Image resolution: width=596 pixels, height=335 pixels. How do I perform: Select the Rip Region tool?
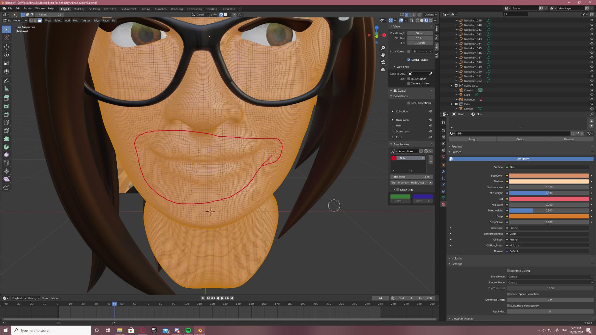[6, 187]
